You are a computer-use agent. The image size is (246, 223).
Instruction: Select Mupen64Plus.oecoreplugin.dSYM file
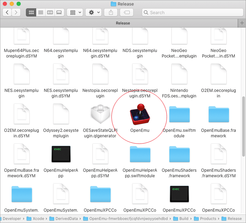pyautogui.click(x=22, y=36)
